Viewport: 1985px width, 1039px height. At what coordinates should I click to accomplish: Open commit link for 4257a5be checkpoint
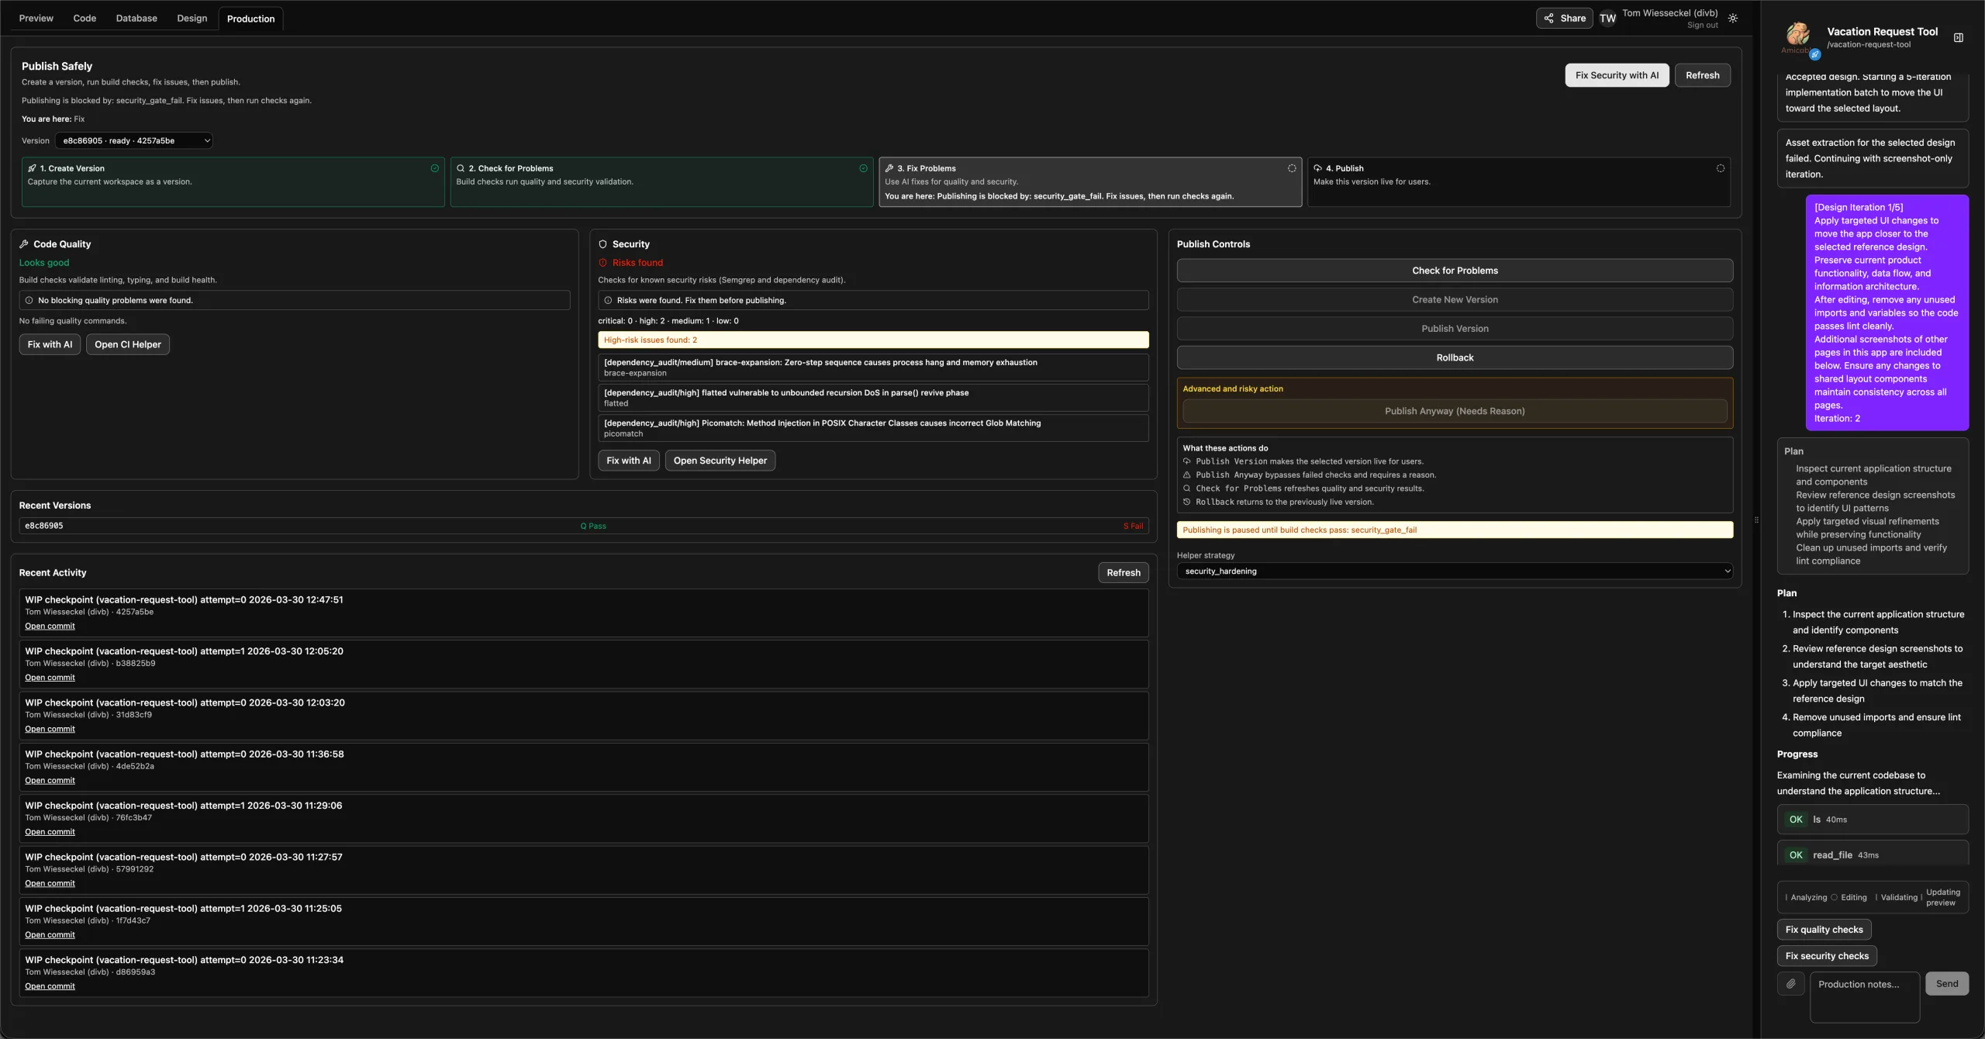pos(50,627)
